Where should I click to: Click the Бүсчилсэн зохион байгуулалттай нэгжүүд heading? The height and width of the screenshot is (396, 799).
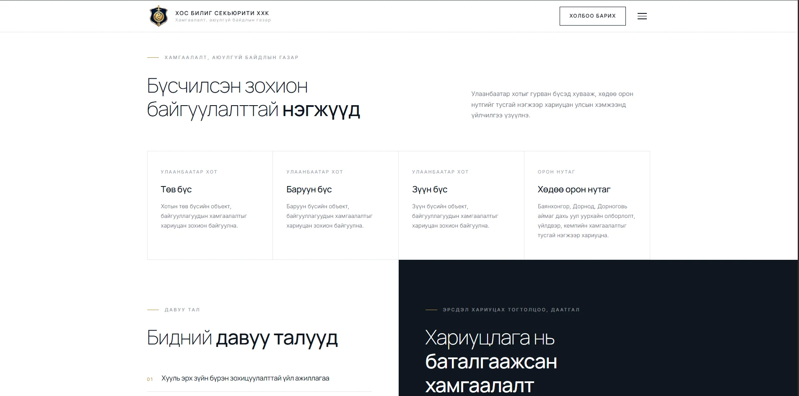253,98
